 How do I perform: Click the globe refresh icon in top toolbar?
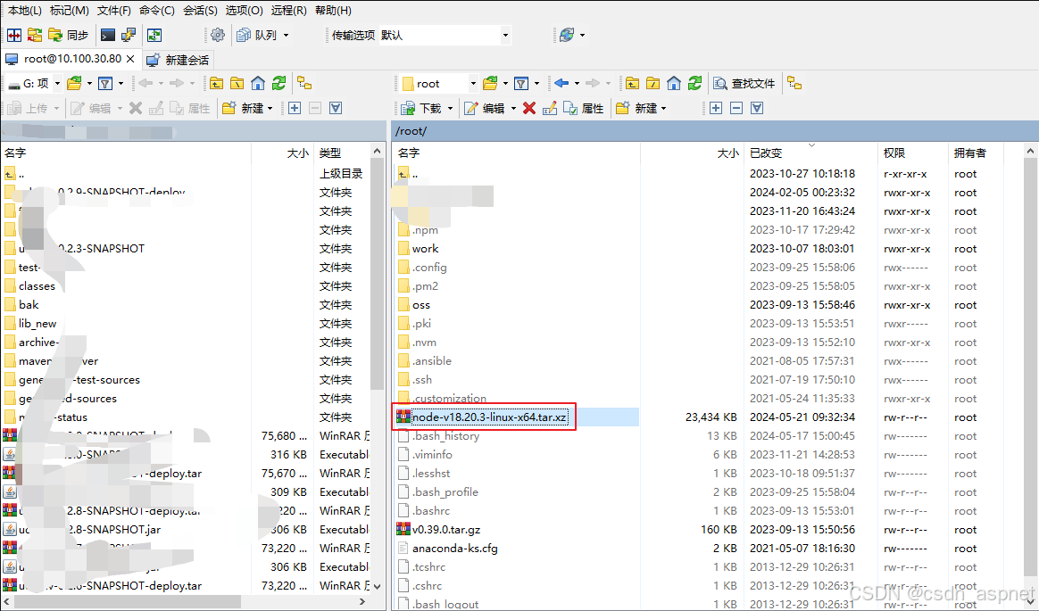pos(567,35)
